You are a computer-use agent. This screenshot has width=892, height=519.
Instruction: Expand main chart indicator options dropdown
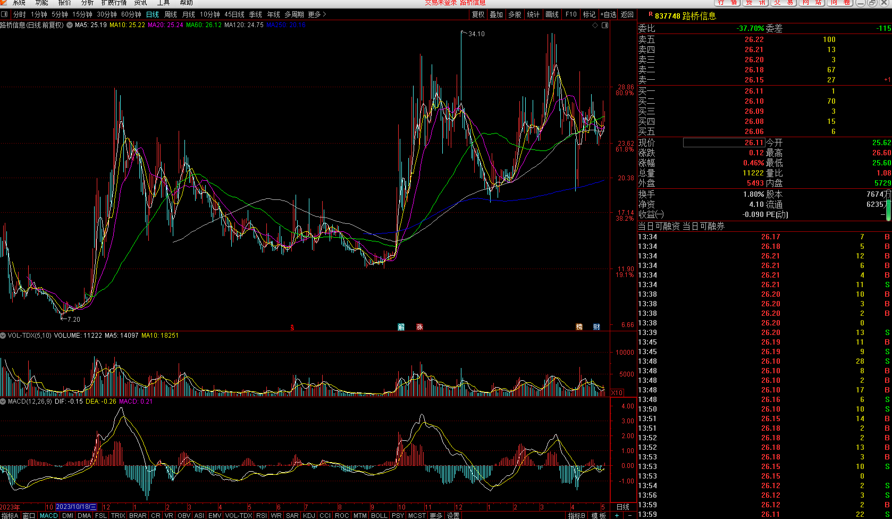(x=70, y=25)
